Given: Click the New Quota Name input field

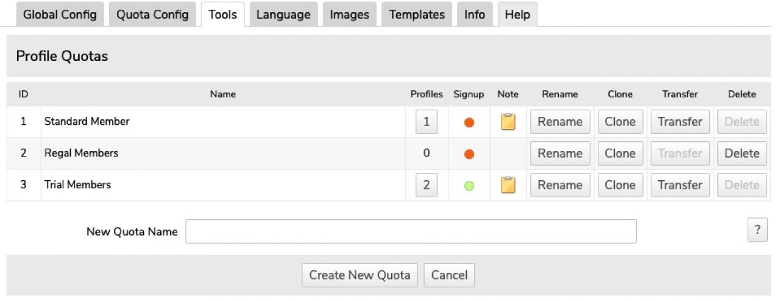Looking at the screenshot, I should pos(411,231).
